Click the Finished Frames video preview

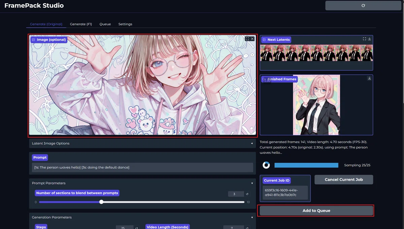pyautogui.click(x=316, y=105)
